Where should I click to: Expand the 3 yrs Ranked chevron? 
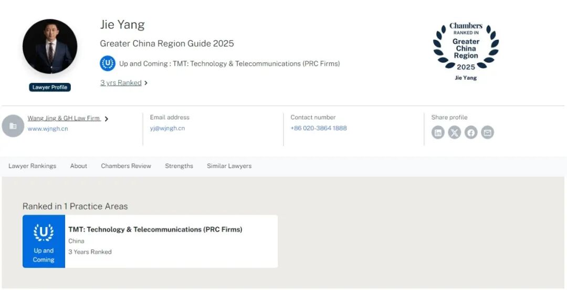tap(146, 83)
